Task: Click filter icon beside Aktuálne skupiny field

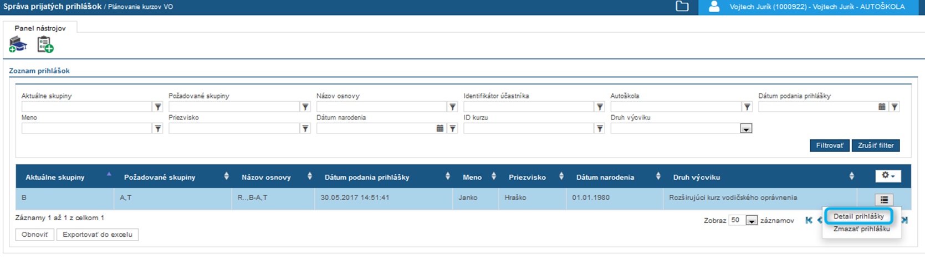Action: (x=158, y=107)
